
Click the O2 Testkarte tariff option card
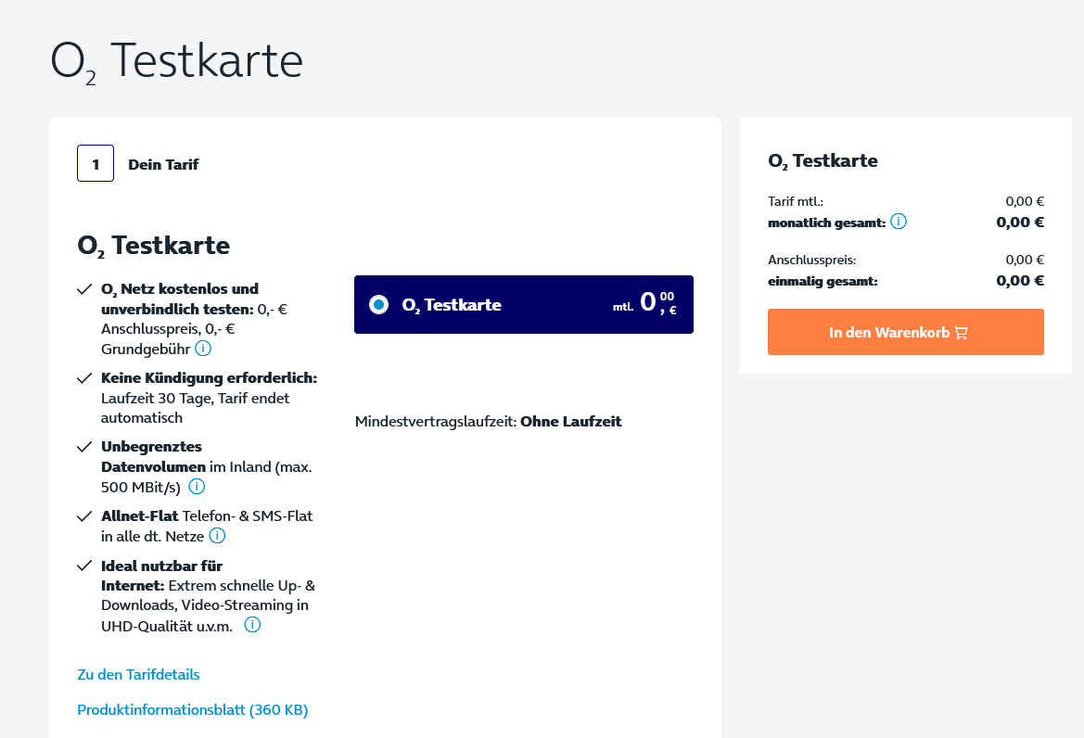coord(523,305)
